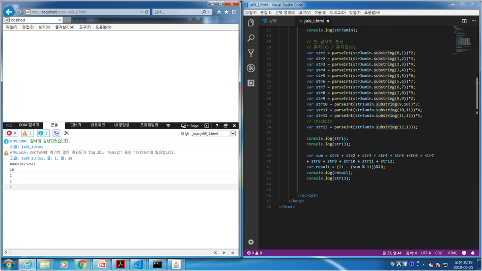Open the Manage gear in VS Code
Image resolution: width=482 pixels, height=271 pixels.
251,242
